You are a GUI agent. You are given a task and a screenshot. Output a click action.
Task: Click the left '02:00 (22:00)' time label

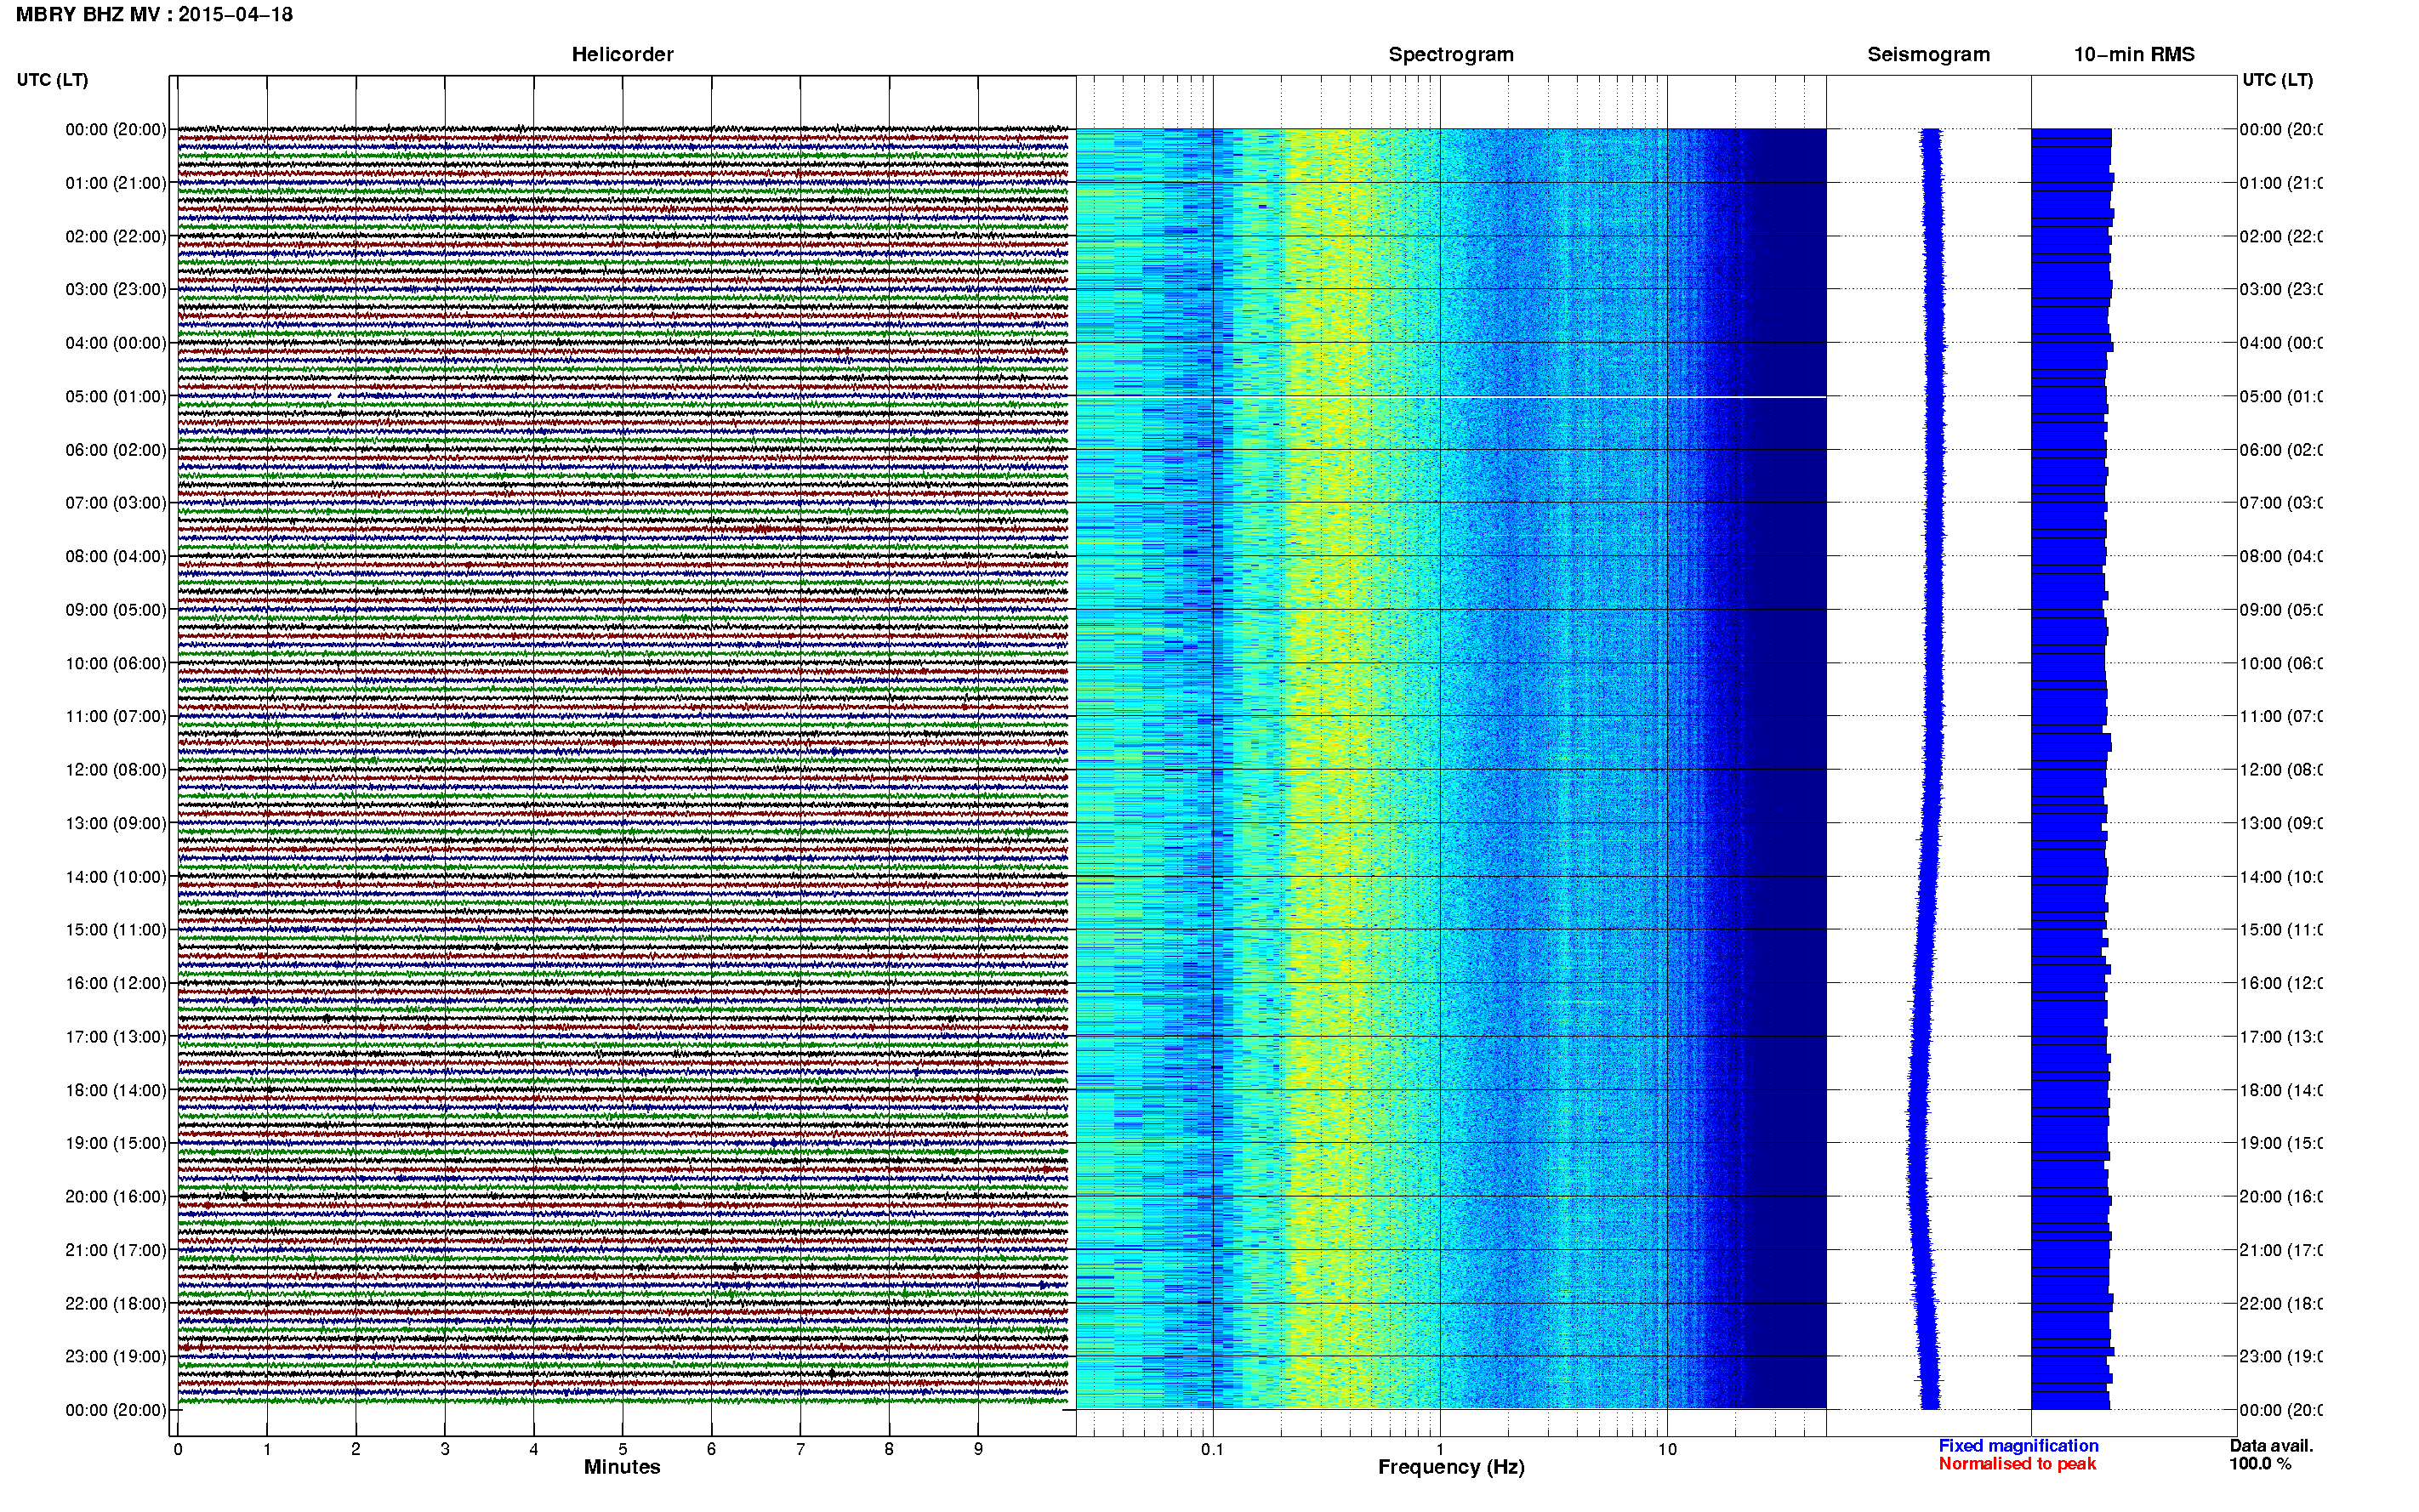pos(116,236)
